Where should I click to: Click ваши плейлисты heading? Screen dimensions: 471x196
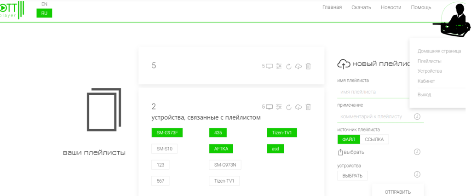[94, 152]
